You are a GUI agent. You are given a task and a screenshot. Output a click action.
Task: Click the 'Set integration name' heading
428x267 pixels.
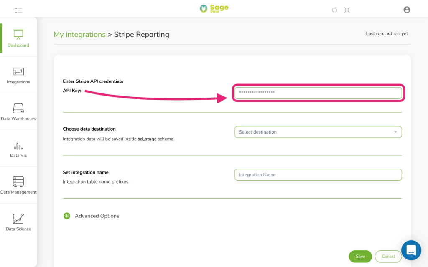tap(86, 172)
